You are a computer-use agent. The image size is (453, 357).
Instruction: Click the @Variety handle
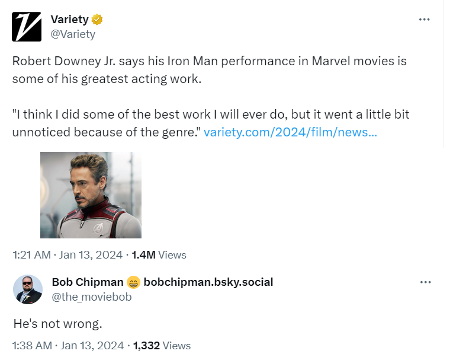click(73, 34)
